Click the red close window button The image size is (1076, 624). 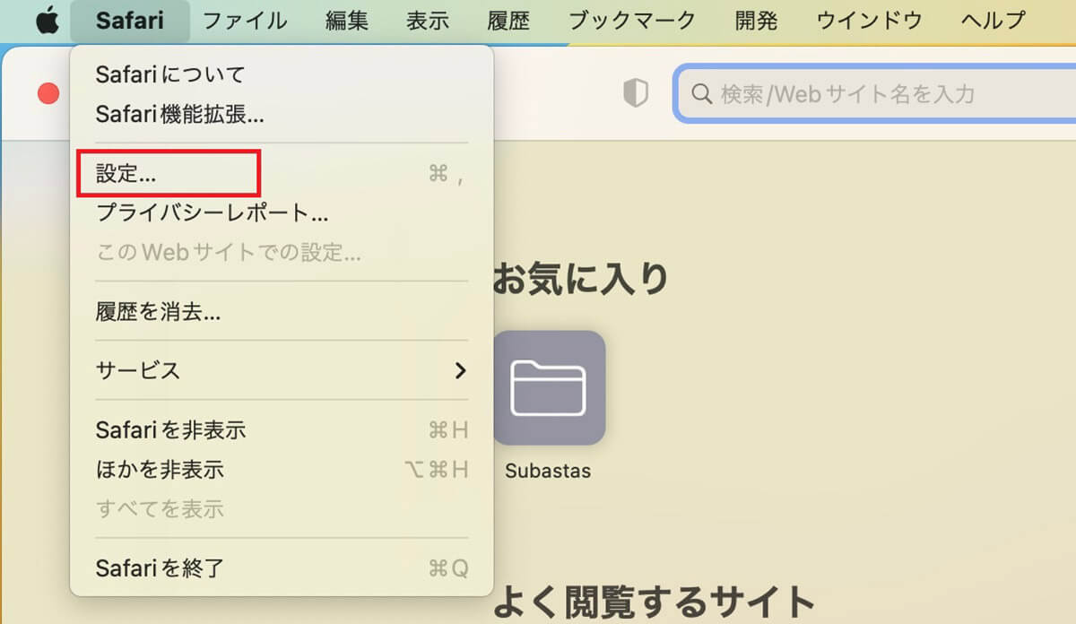tap(48, 93)
